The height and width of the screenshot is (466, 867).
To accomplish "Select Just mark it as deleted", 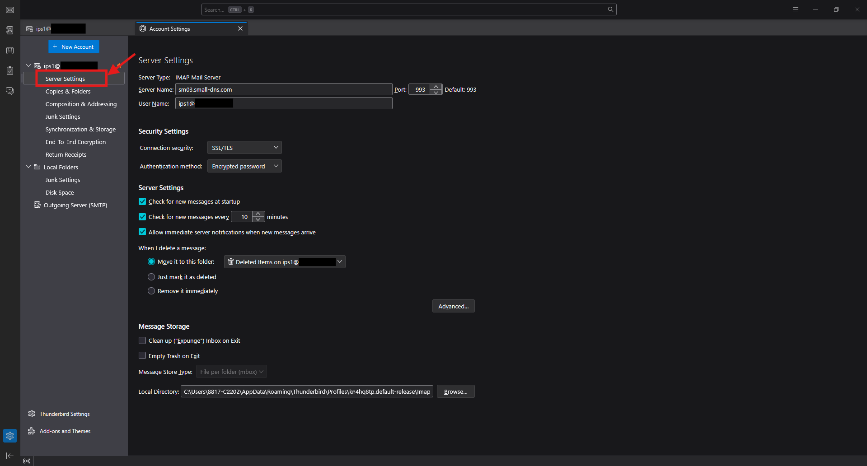I will [x=151, y=277].
